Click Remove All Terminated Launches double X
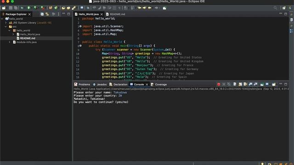This screenshot has width=294, height=165. click(x=229, y=84)
